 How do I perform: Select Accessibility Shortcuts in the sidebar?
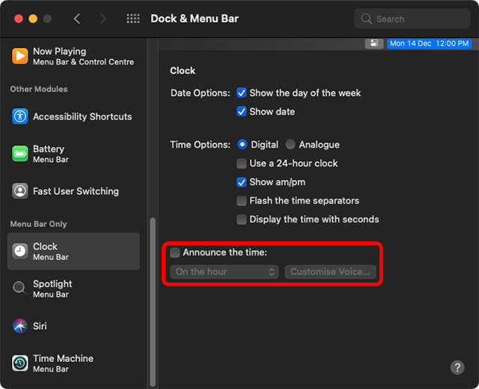click(x=73, y=116)
